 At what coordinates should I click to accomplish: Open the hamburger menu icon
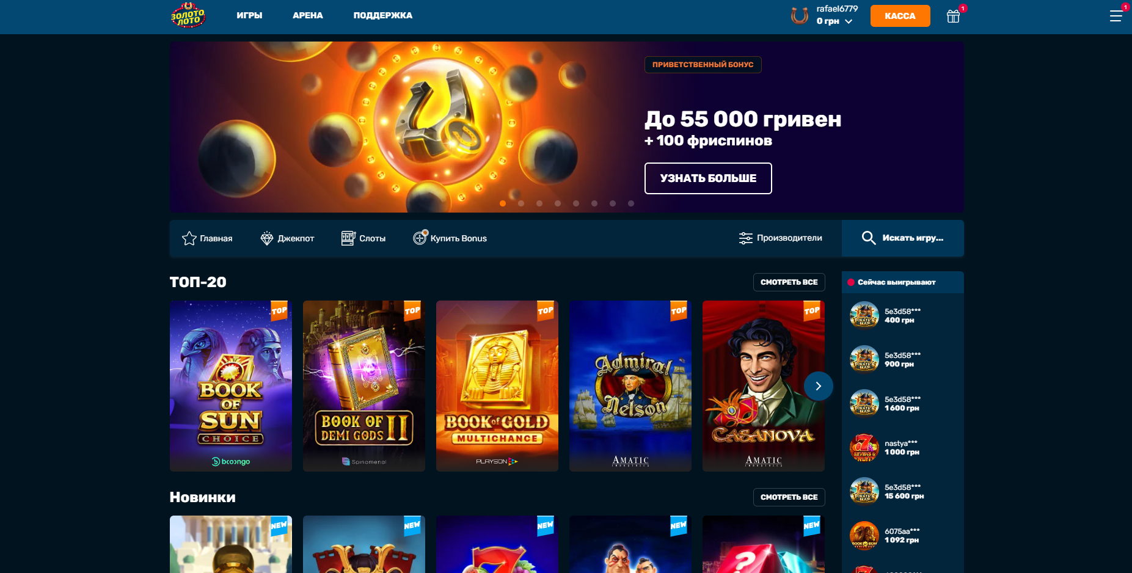tap(1116, 16)
